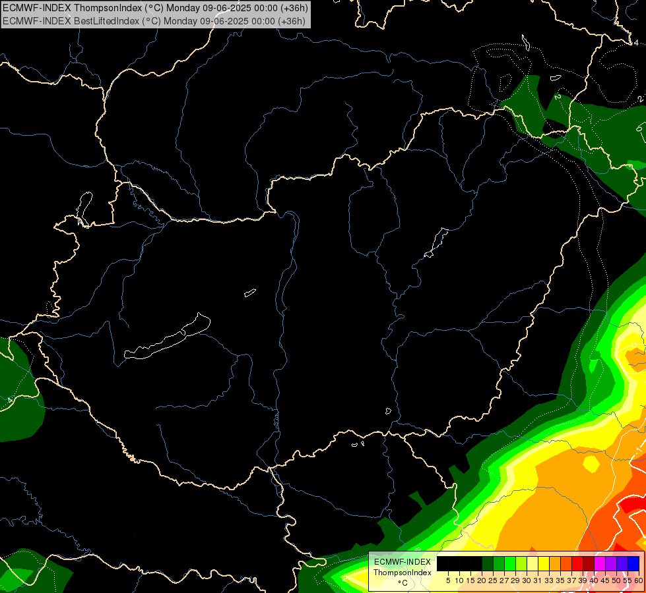This screenshot has height=593, width=646.
Task: Click the legend value 60
Action: [639, 580]
